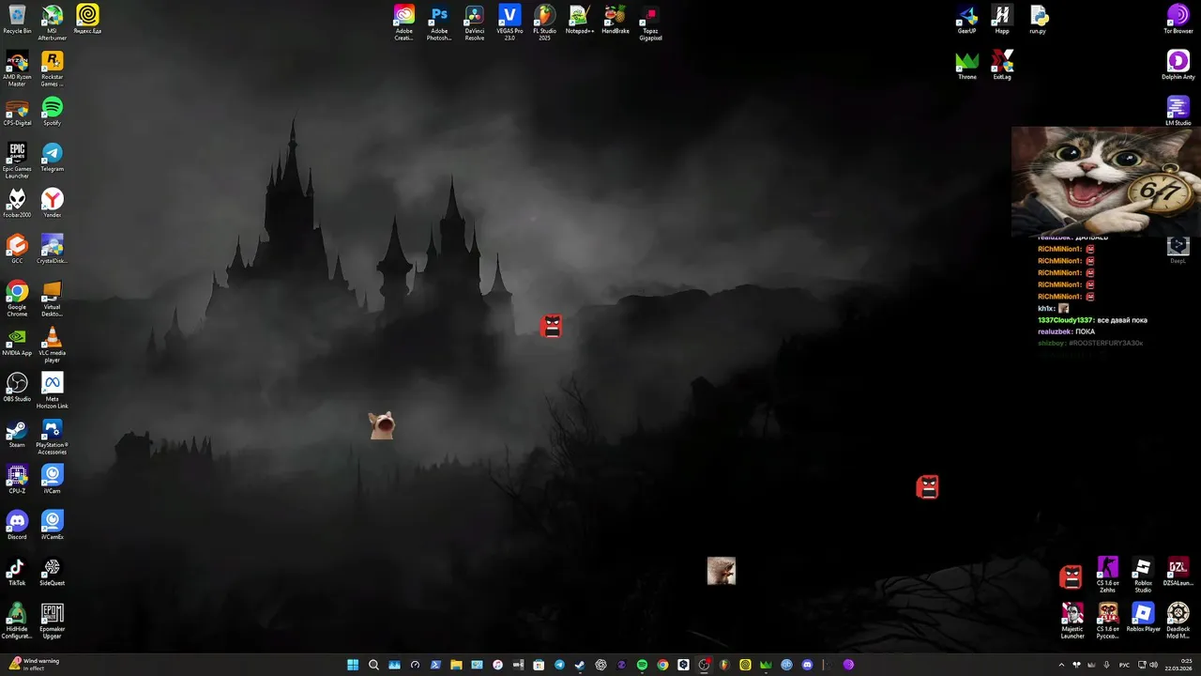Image resolution: width=1201 pixels, height=676 pixels.
Task: Open the Wind warning weather widget
Action: [35, 665]
